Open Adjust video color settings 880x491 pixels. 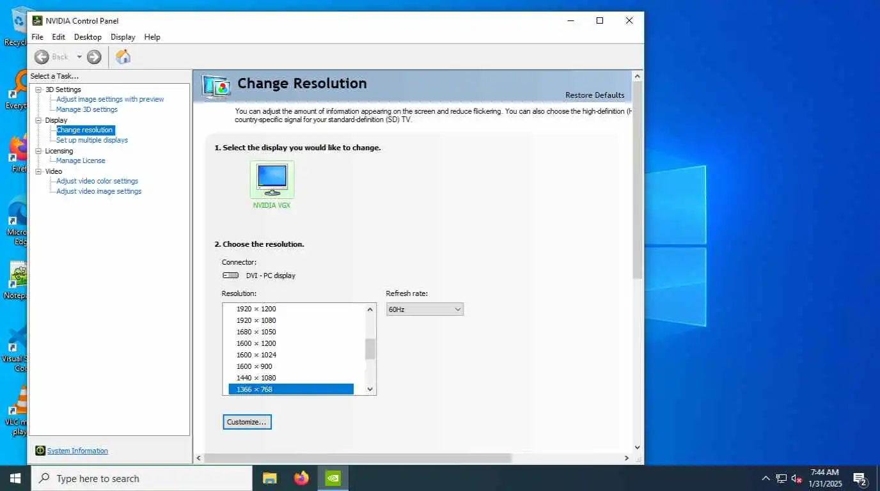97,181
